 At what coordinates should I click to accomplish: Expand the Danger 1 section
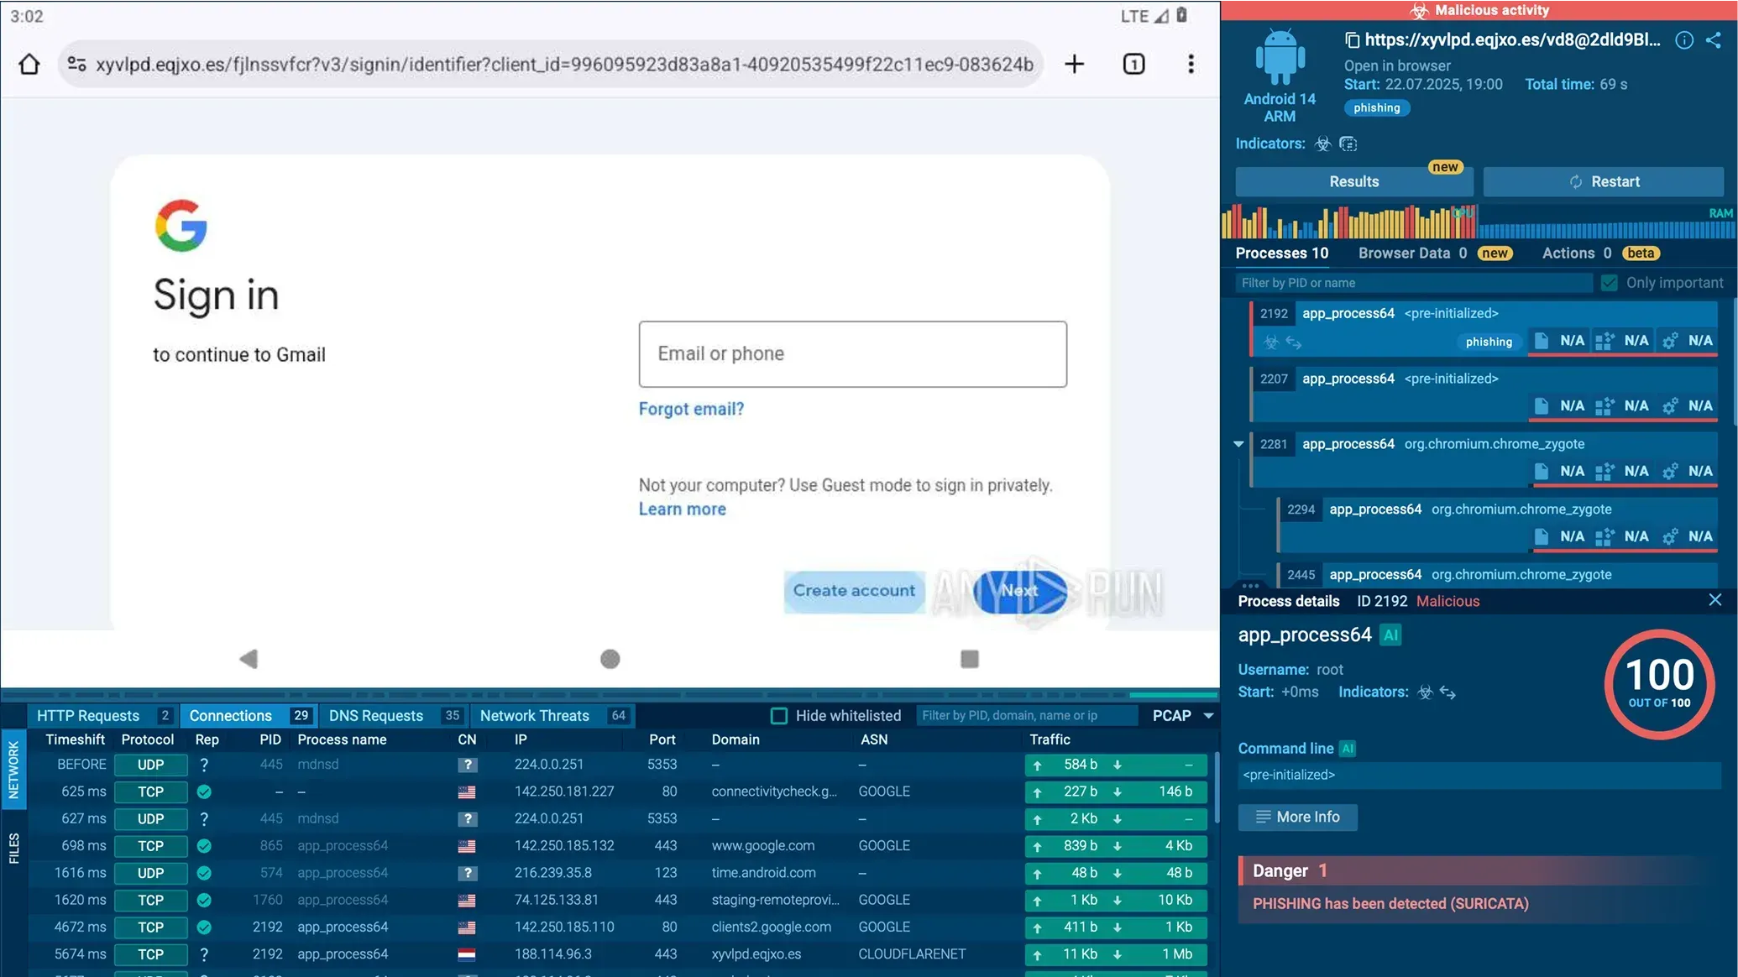tap(1479, 871)
